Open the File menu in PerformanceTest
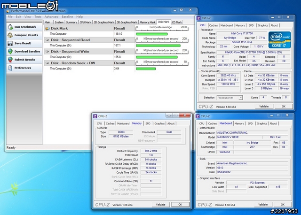This screenshot has height=215, width=301. (10, 17)
